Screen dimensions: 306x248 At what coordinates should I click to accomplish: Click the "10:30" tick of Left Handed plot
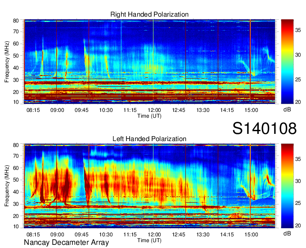106,235
